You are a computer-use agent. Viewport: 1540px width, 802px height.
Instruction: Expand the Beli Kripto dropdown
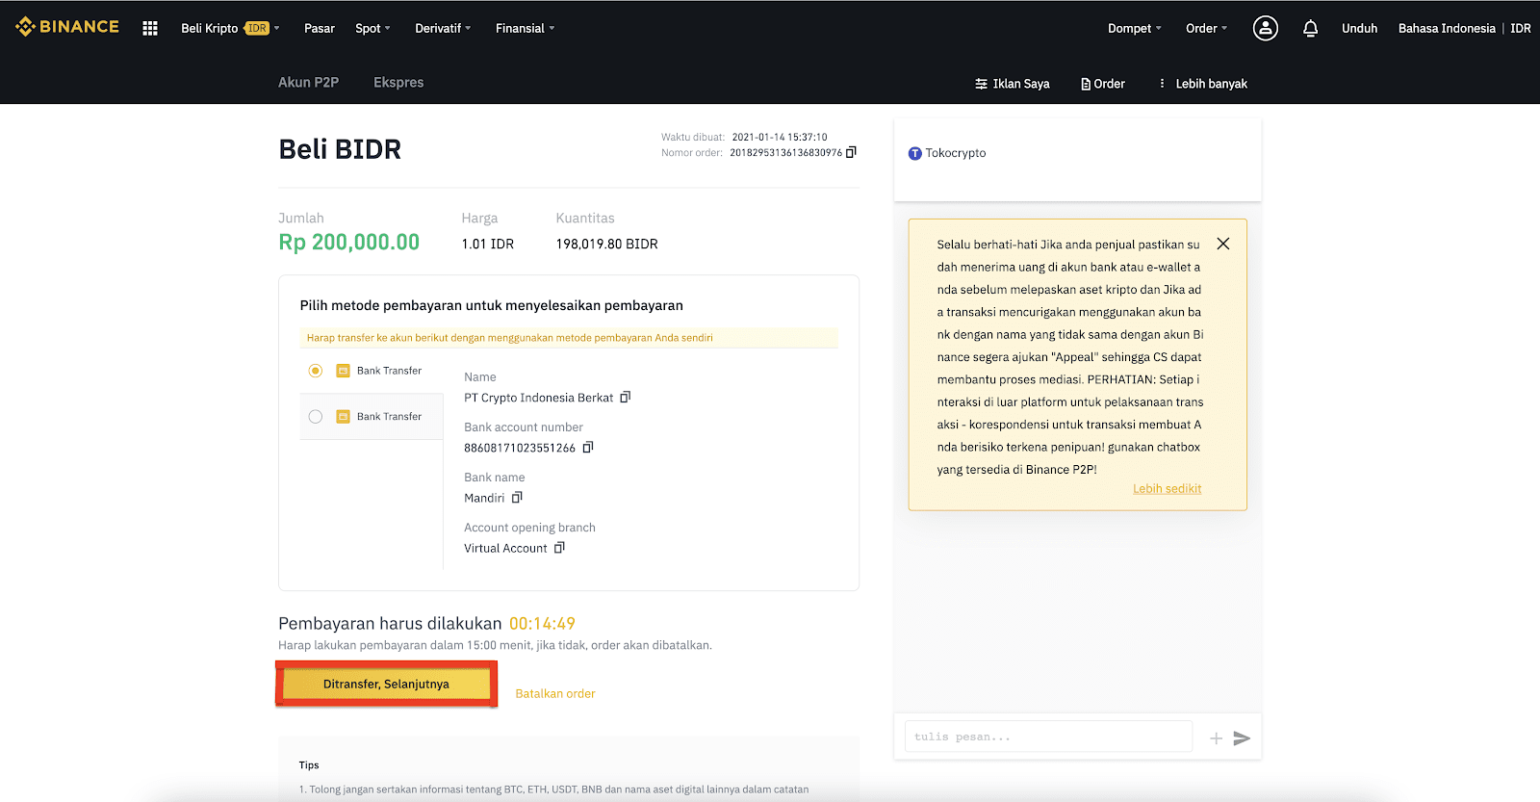click(230, 28)
